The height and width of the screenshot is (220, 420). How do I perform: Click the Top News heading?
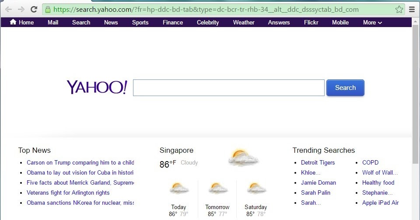click(34, 150)
